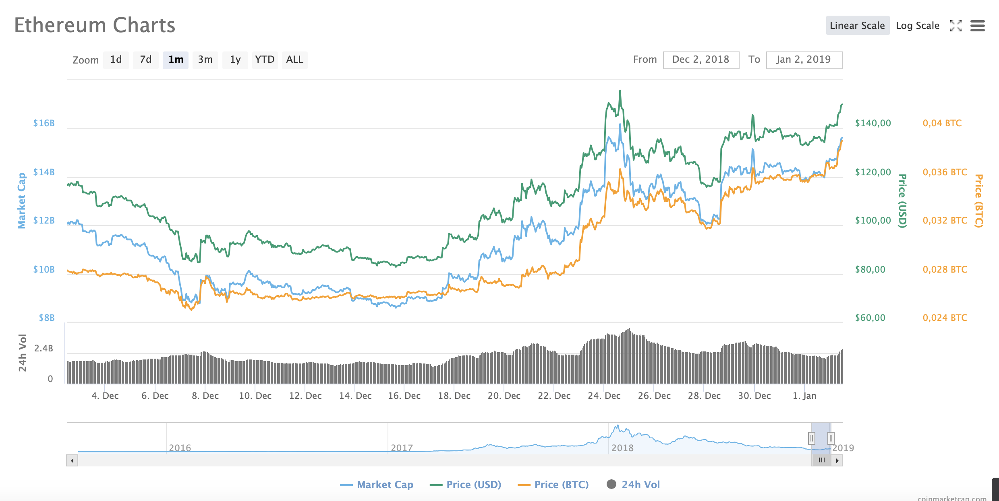The height and width of the screenshot is (501, 999).
Task: Edit the From date field
Action: point(701,60)
